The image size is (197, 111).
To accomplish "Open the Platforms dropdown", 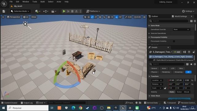I will (x=93, y=11).
